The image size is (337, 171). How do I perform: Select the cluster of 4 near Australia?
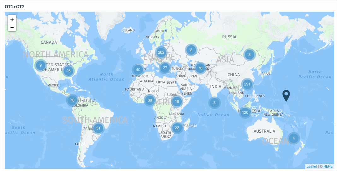click(293, 138)
